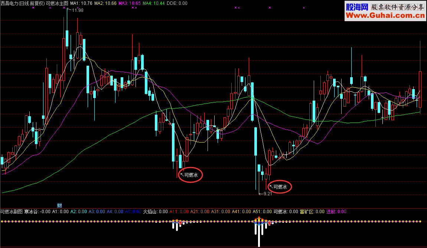Click the A2: 0.00 value
Screen dimensions: 427x248
coord(79,212)
